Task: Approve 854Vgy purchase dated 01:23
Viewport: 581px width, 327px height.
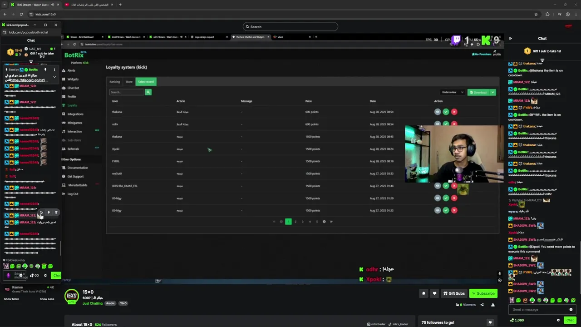Action: click(446, 210)
